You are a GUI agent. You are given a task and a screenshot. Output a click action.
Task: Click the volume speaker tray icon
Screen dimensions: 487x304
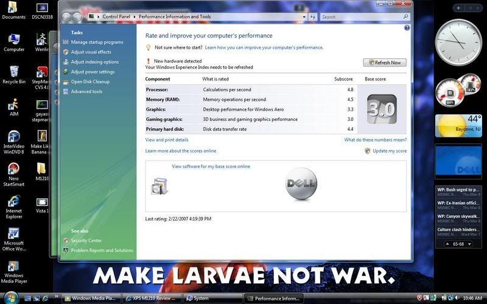coord(456,298)
